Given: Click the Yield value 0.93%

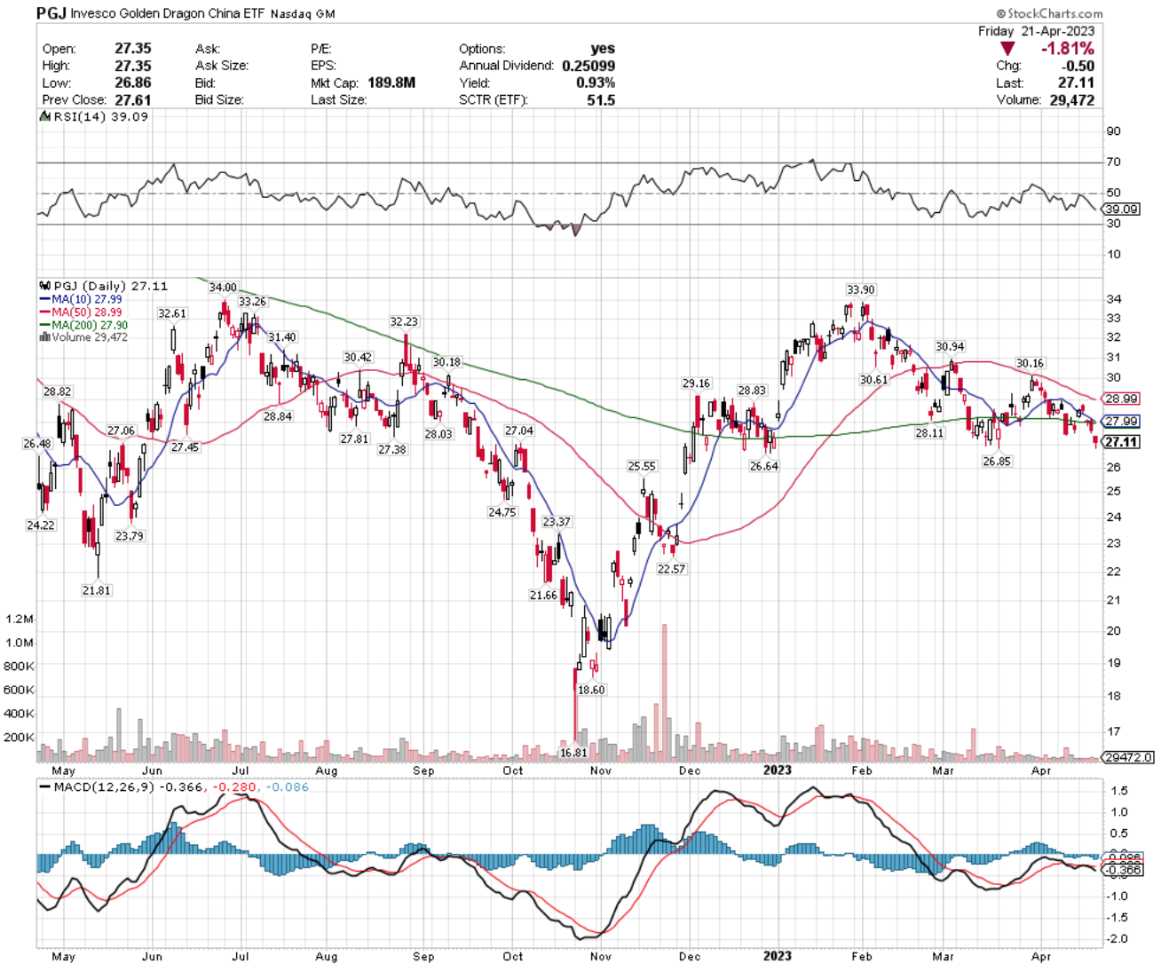Looking at the screenshot, I should coord(595,83).
